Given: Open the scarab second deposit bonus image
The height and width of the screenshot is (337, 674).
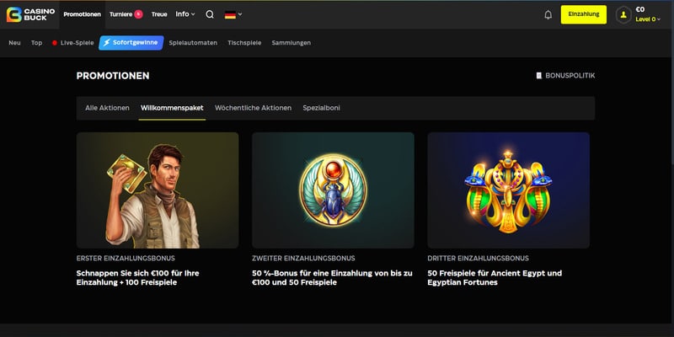Looking at the screenshot, I should (333, 190).
